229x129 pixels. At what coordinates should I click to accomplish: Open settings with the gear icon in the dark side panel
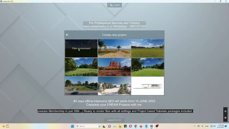coord(225,111)
